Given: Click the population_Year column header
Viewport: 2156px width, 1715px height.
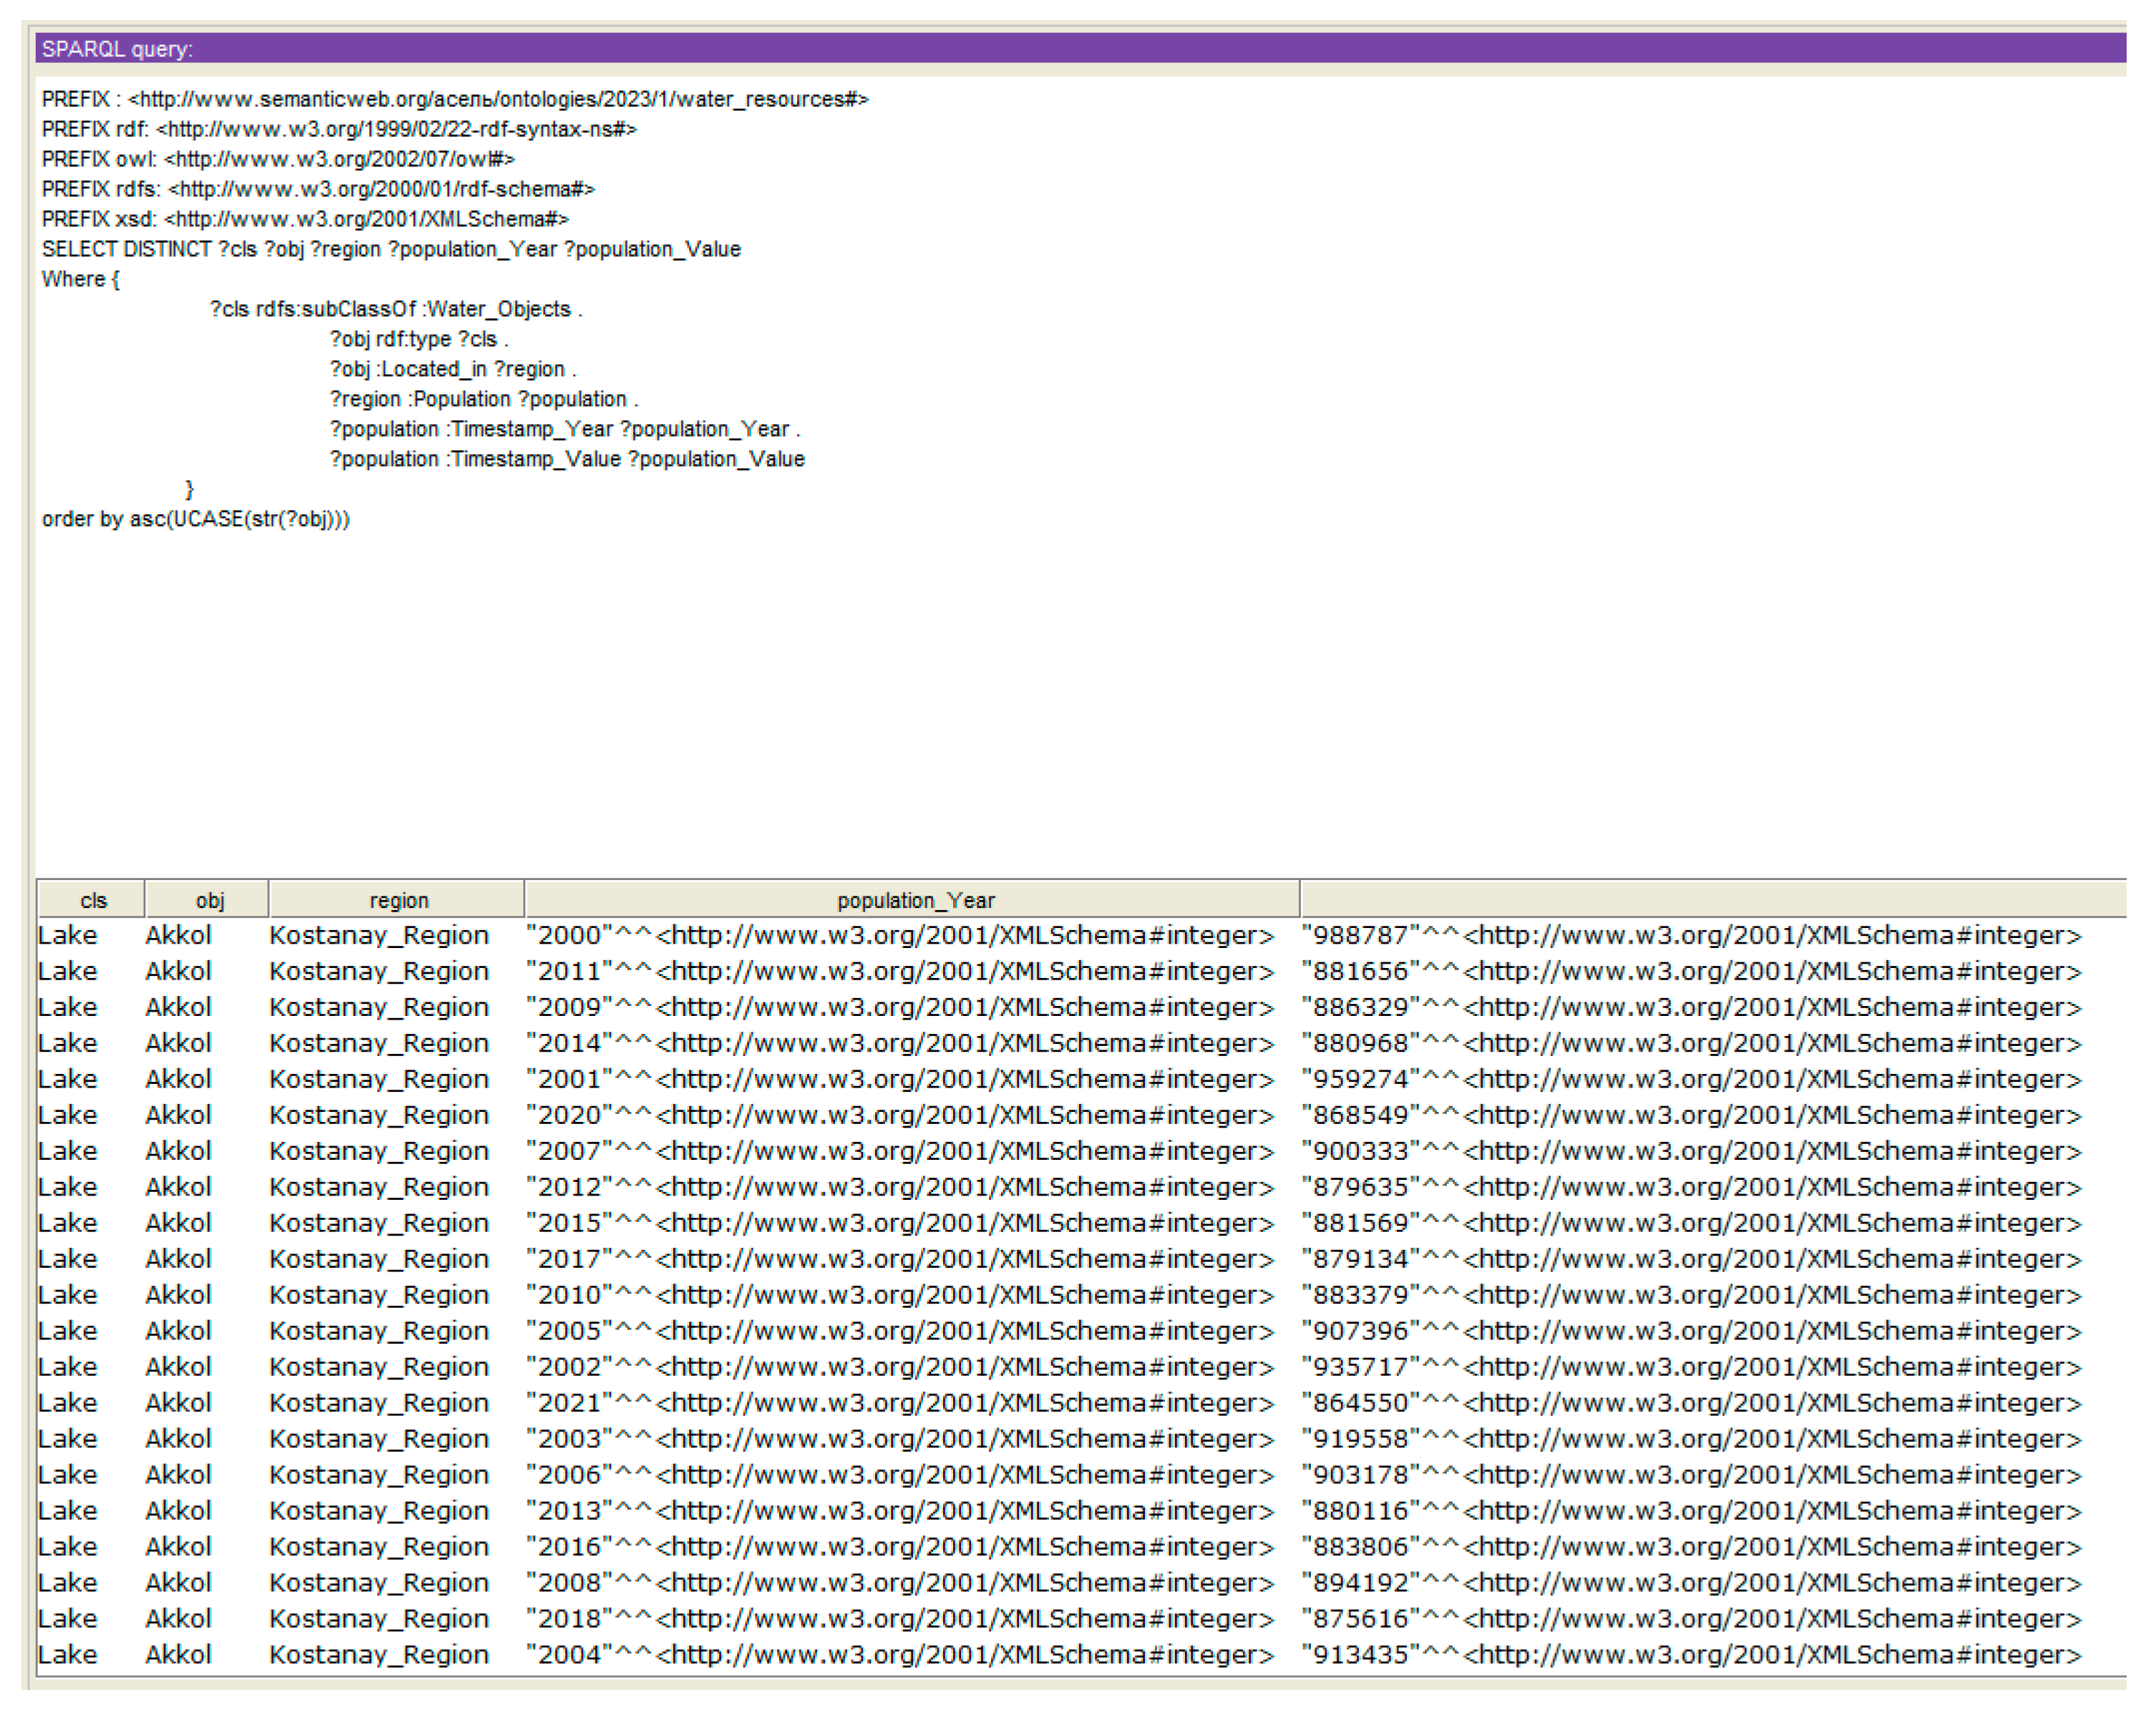Looking at the screenshot, I should (x=914, y=900).
